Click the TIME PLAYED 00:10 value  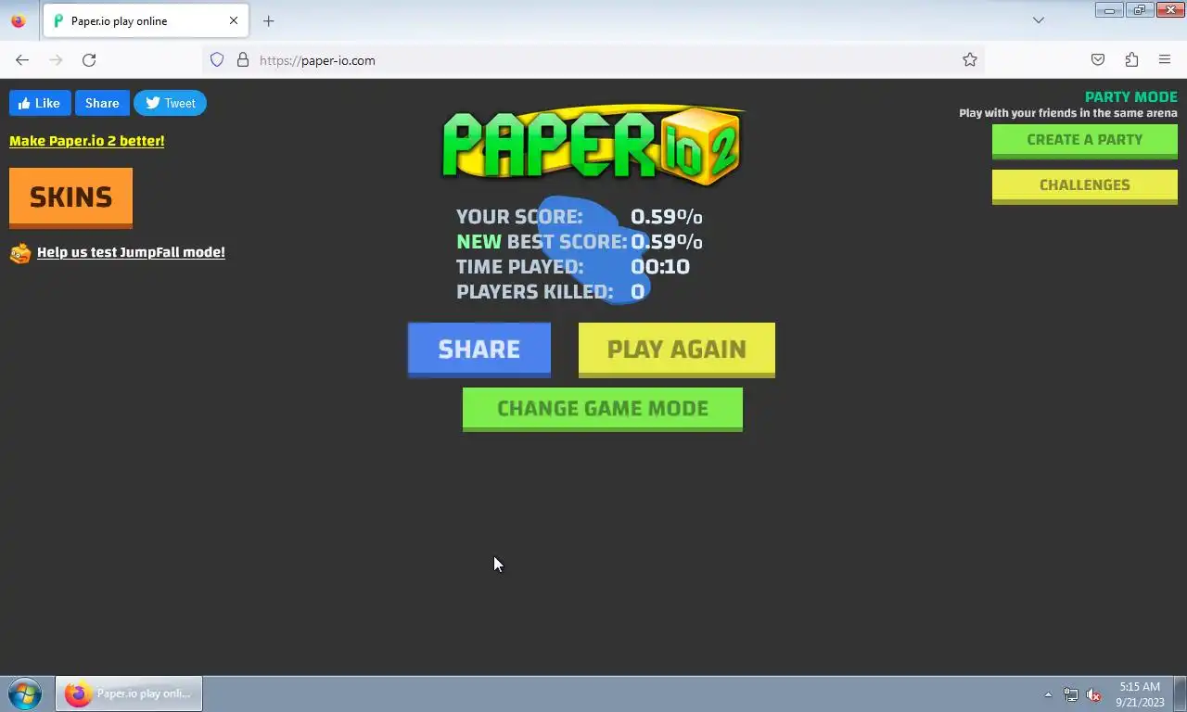[660, 267]
